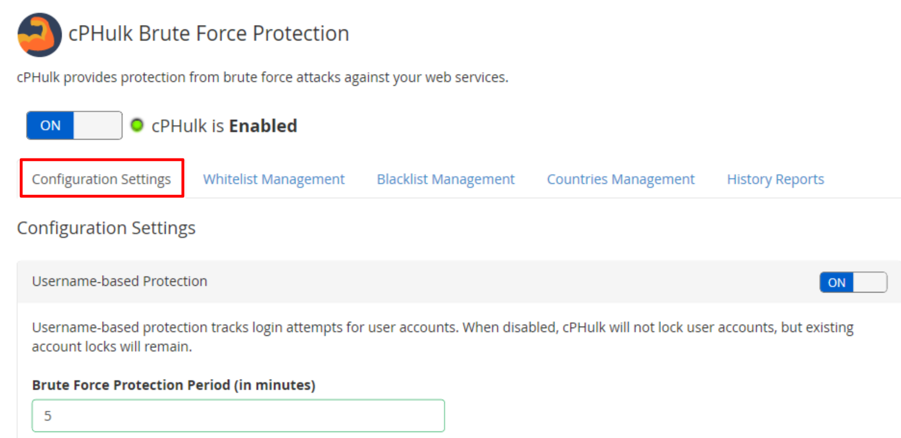Toggle the main cPHulk ON switch
Image resolution: width=901 pixels, height=438 pixels.
click(x=74, y=126)
